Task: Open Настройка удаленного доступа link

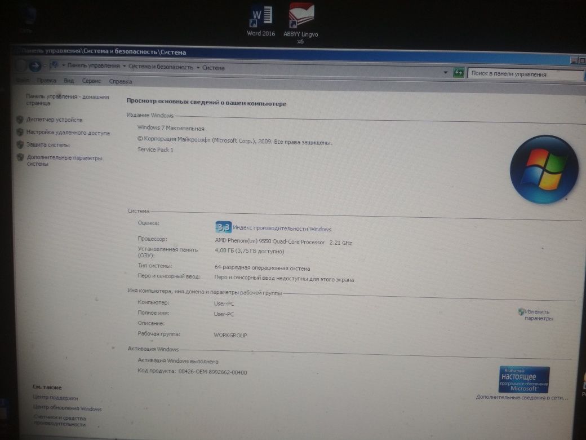Action: click(68, 133)
